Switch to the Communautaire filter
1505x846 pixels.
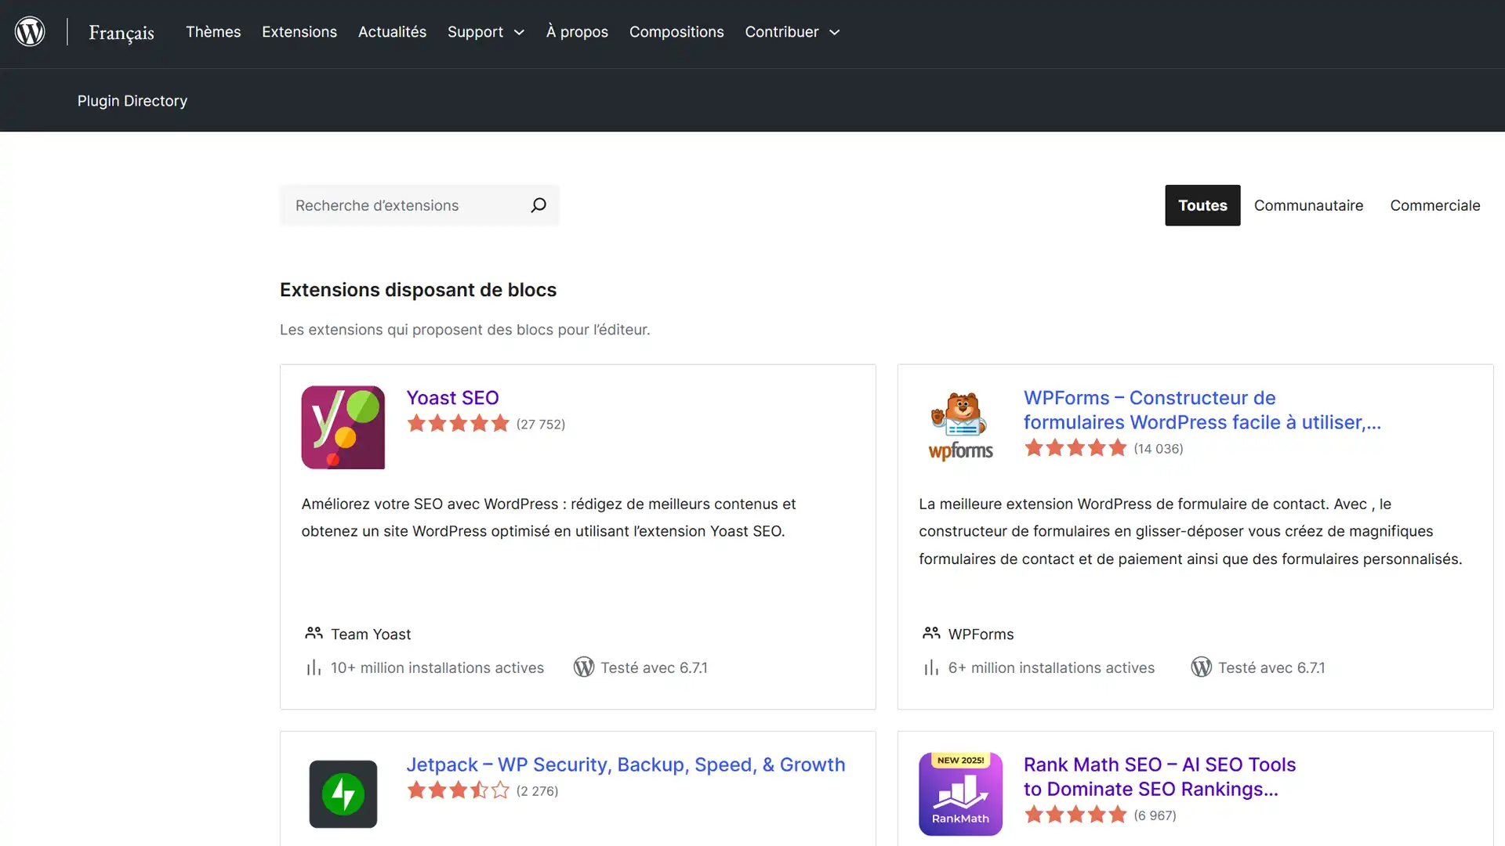1308,205
